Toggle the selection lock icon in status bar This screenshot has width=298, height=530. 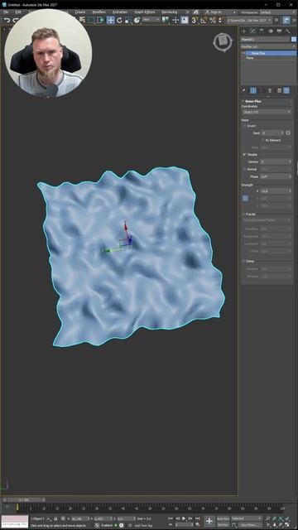point(55,518)
